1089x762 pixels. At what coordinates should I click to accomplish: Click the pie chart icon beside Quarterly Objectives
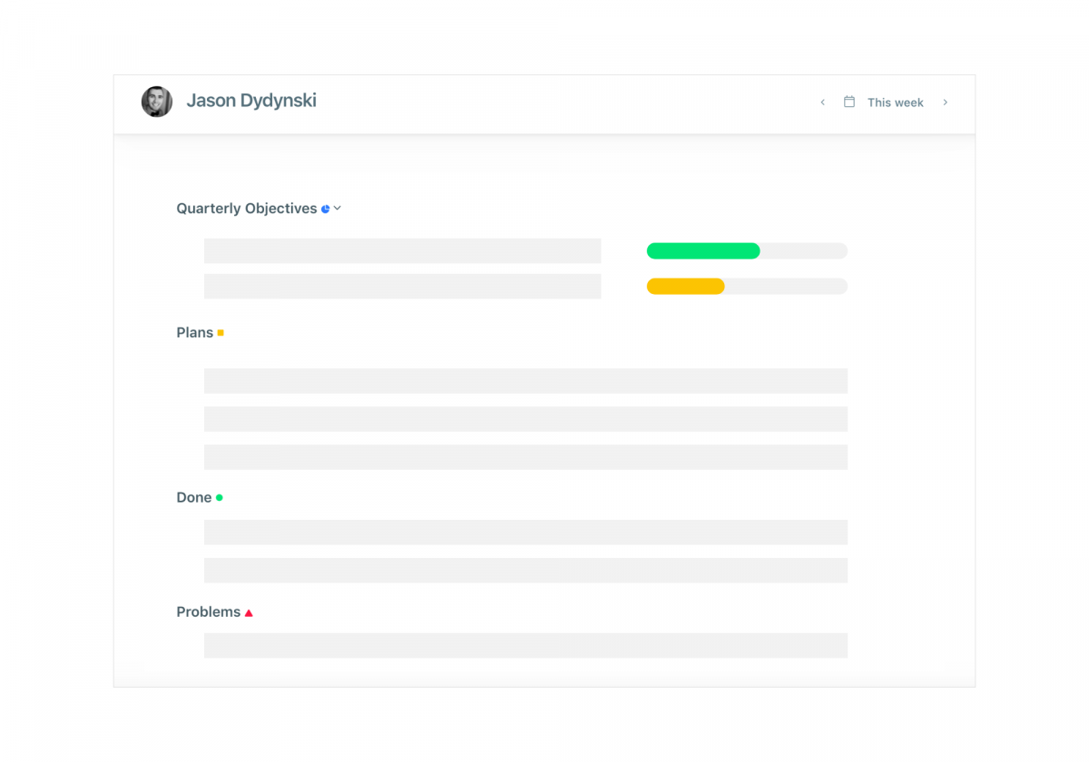point(325,208)
